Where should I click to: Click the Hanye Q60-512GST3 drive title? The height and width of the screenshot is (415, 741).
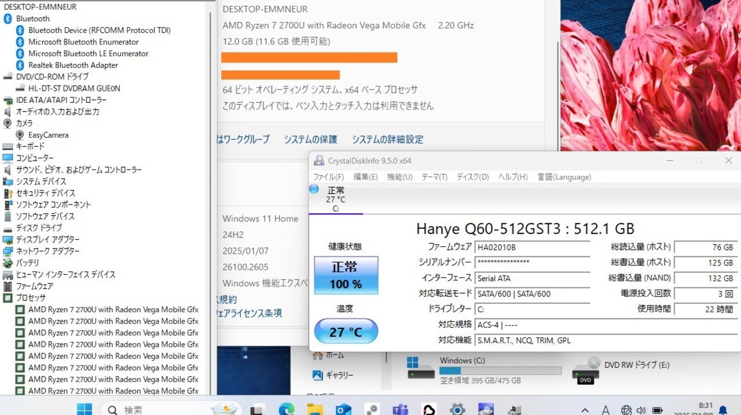tap(525, 228)
